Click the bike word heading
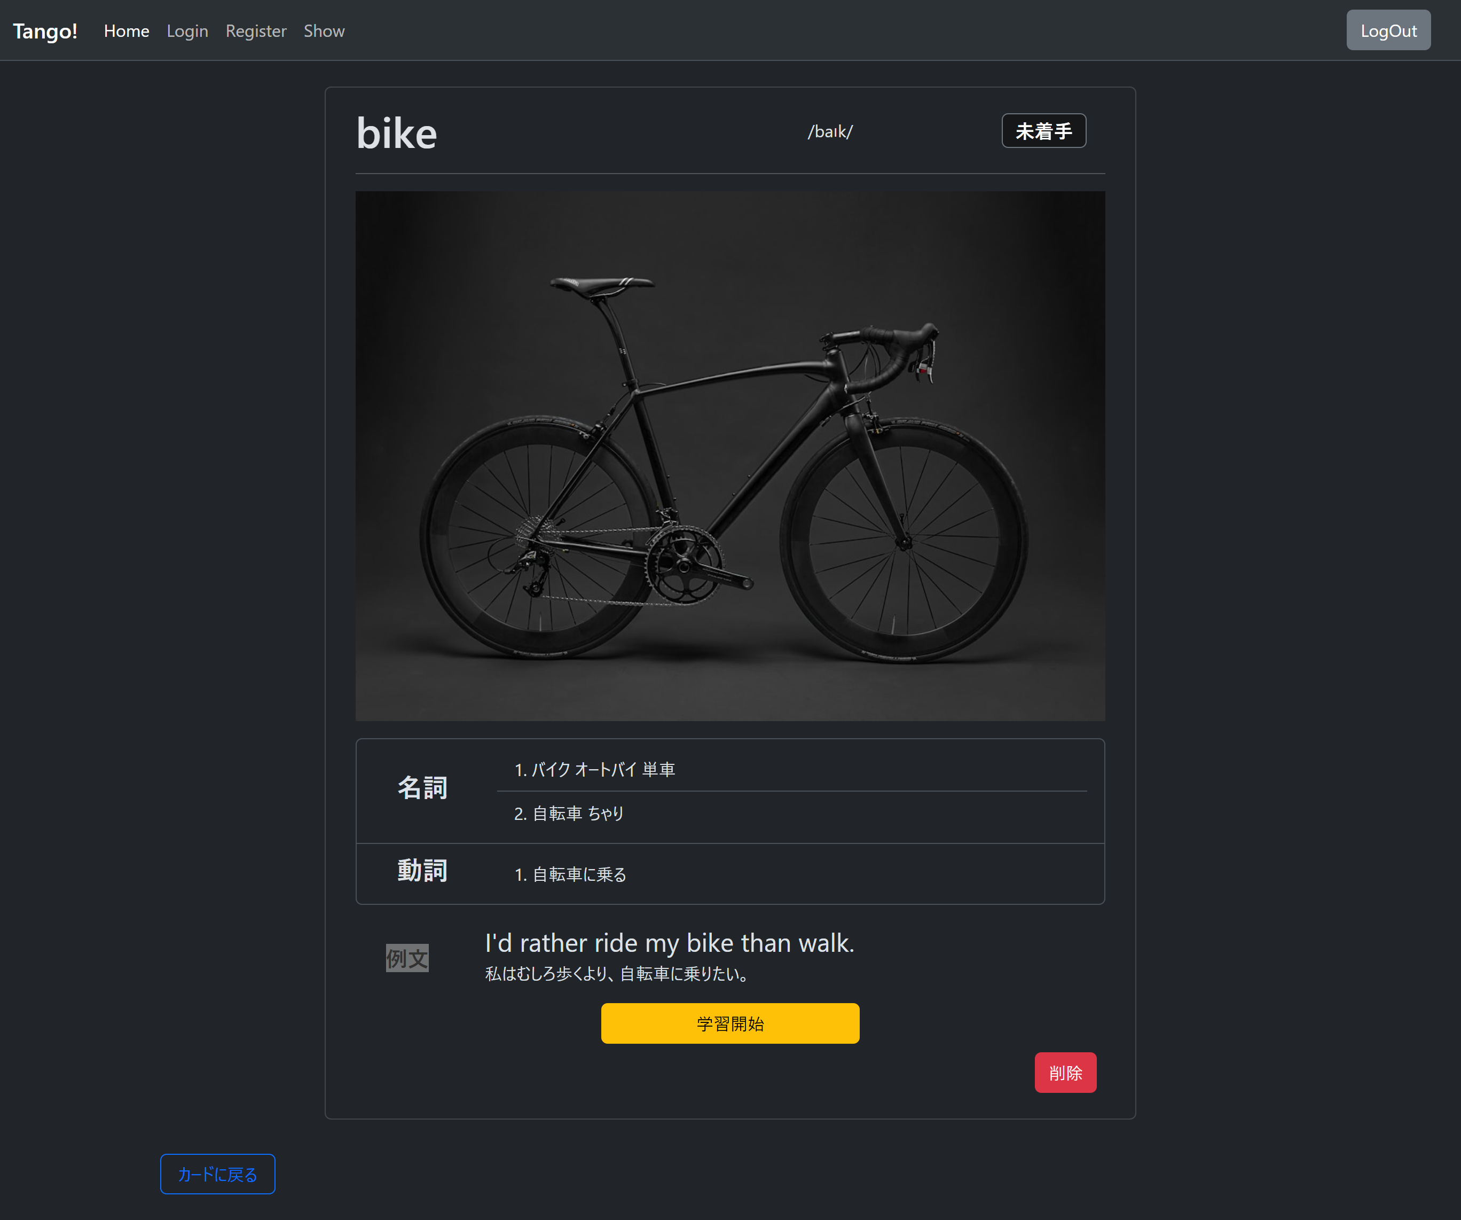The height and width of the screenshot is (1220, 1461). coord(397,133)
